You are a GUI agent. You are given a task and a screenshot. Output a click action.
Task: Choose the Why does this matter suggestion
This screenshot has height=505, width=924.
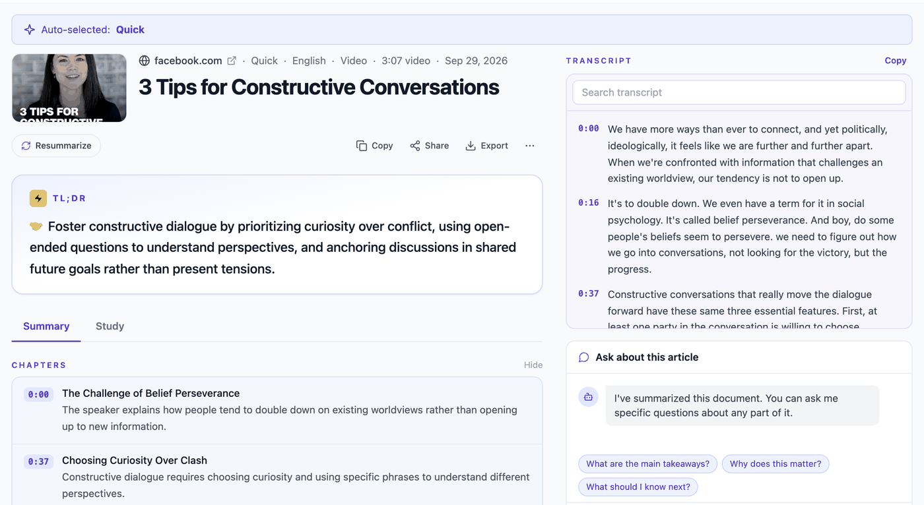(x=775, y=463)
